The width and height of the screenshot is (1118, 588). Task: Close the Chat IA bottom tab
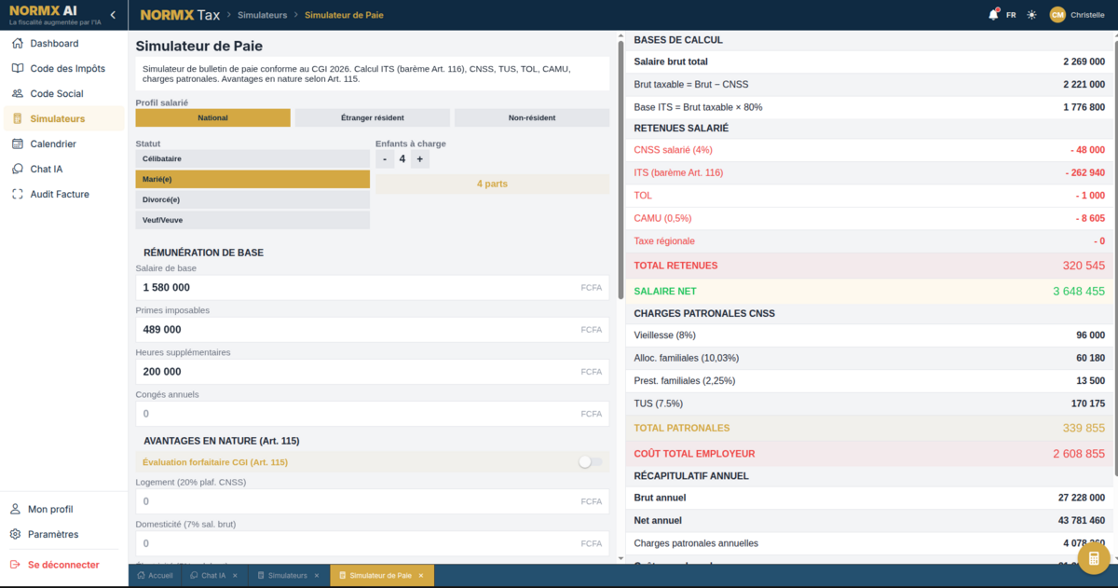tap(235, 576)
